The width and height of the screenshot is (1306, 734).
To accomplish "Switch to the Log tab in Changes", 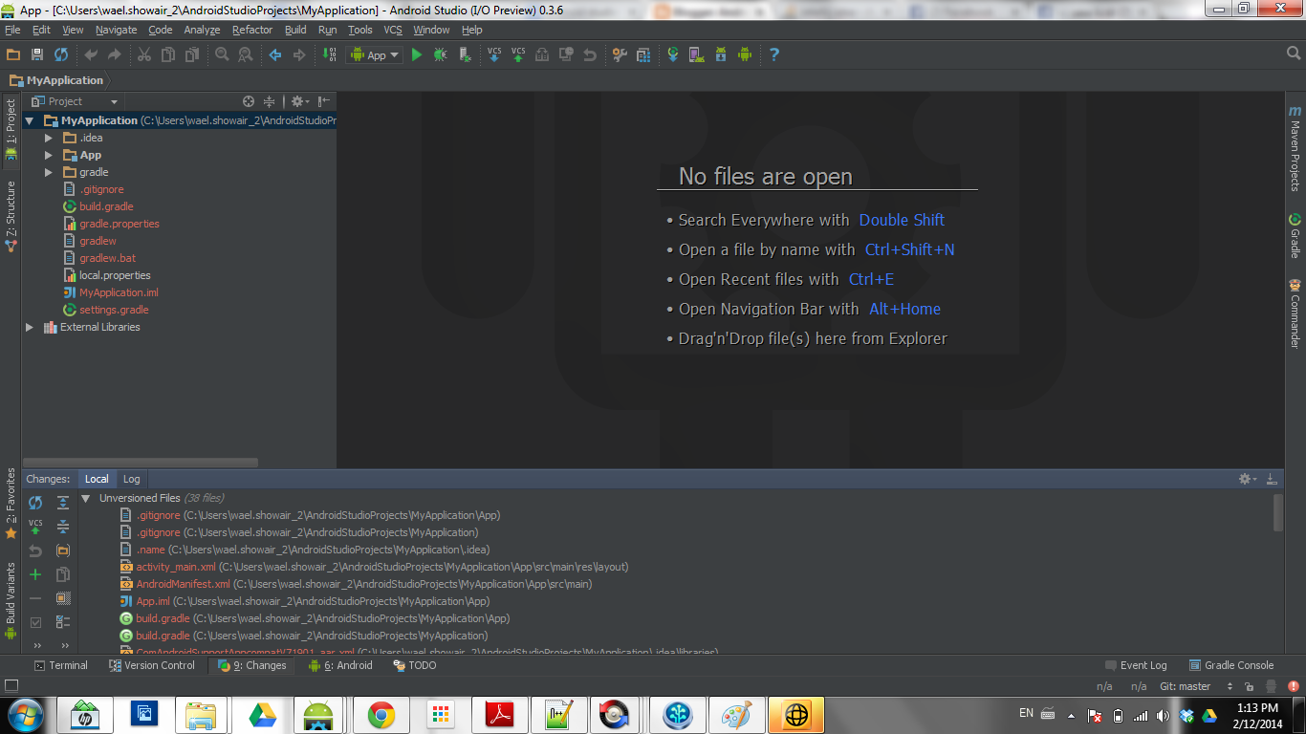I will coord(132,479).
